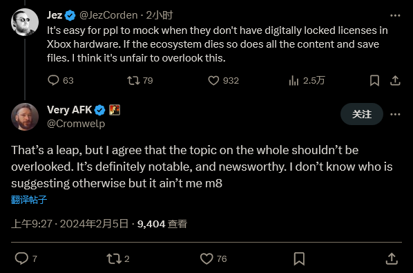Open more options for Very AFK's post
This screenshot has height=273, width=413.
pyautogui.click(x=395, y=114)
